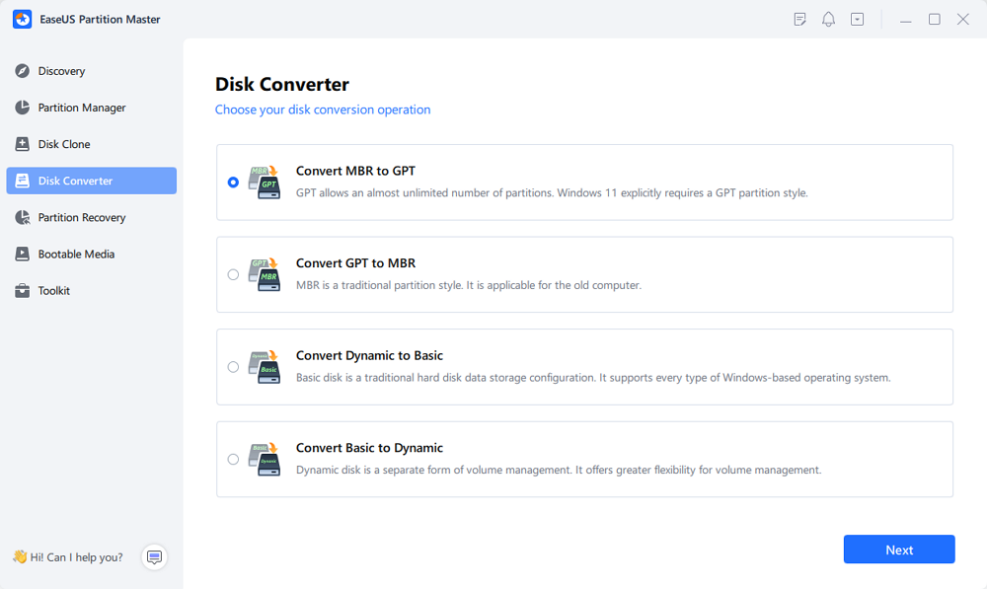987x589 pixels.
Task: Click the Bootable Media sidebar icon
Action: tap(22, 254)
